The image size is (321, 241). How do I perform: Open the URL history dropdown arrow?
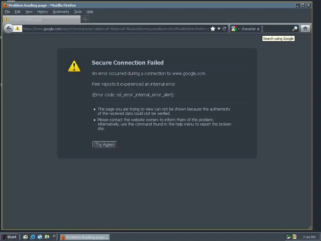(x=219, y=29)
